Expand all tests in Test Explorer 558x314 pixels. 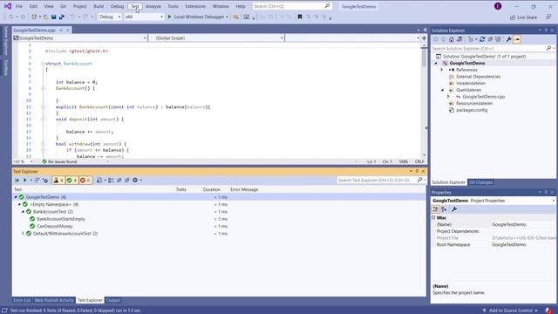(119, 181)
